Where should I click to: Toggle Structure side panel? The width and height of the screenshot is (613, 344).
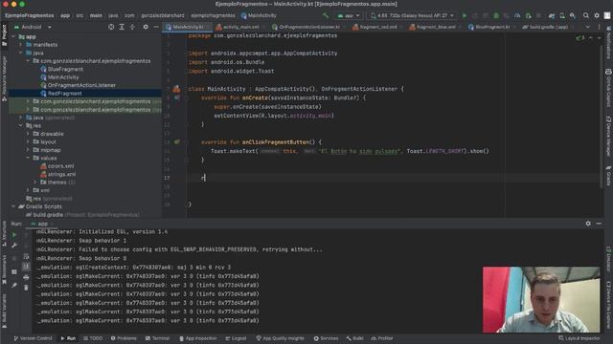click(x=4, y=234)
